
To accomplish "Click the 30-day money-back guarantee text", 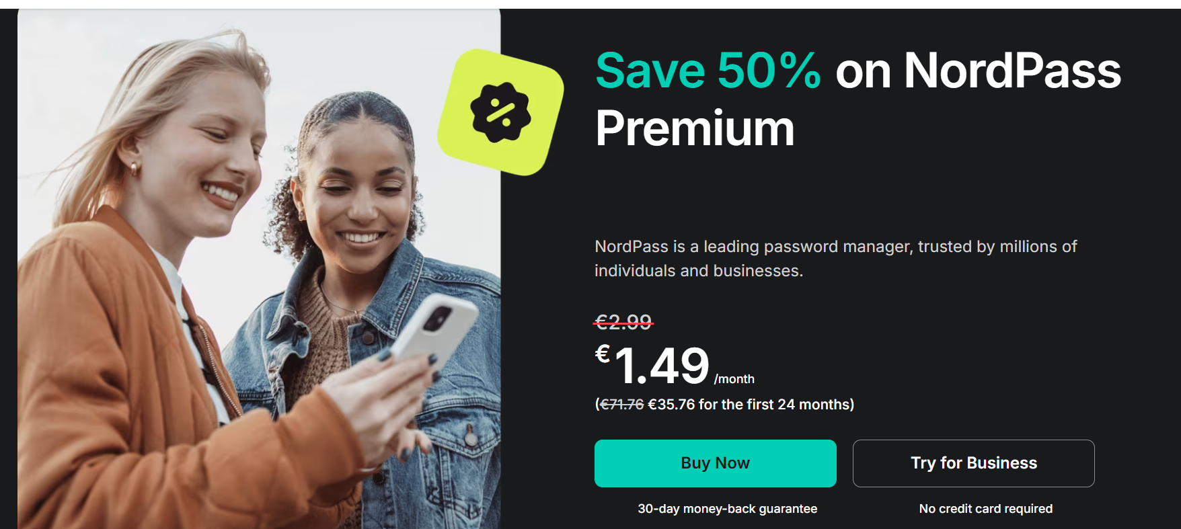I will pyautogui.click(x=728, y=509).
